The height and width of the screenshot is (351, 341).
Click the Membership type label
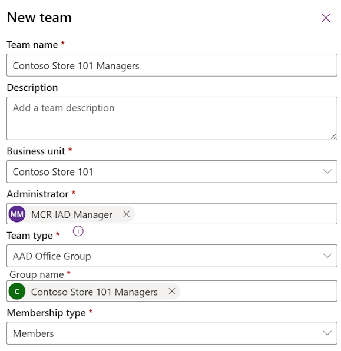tap(46, 313)
